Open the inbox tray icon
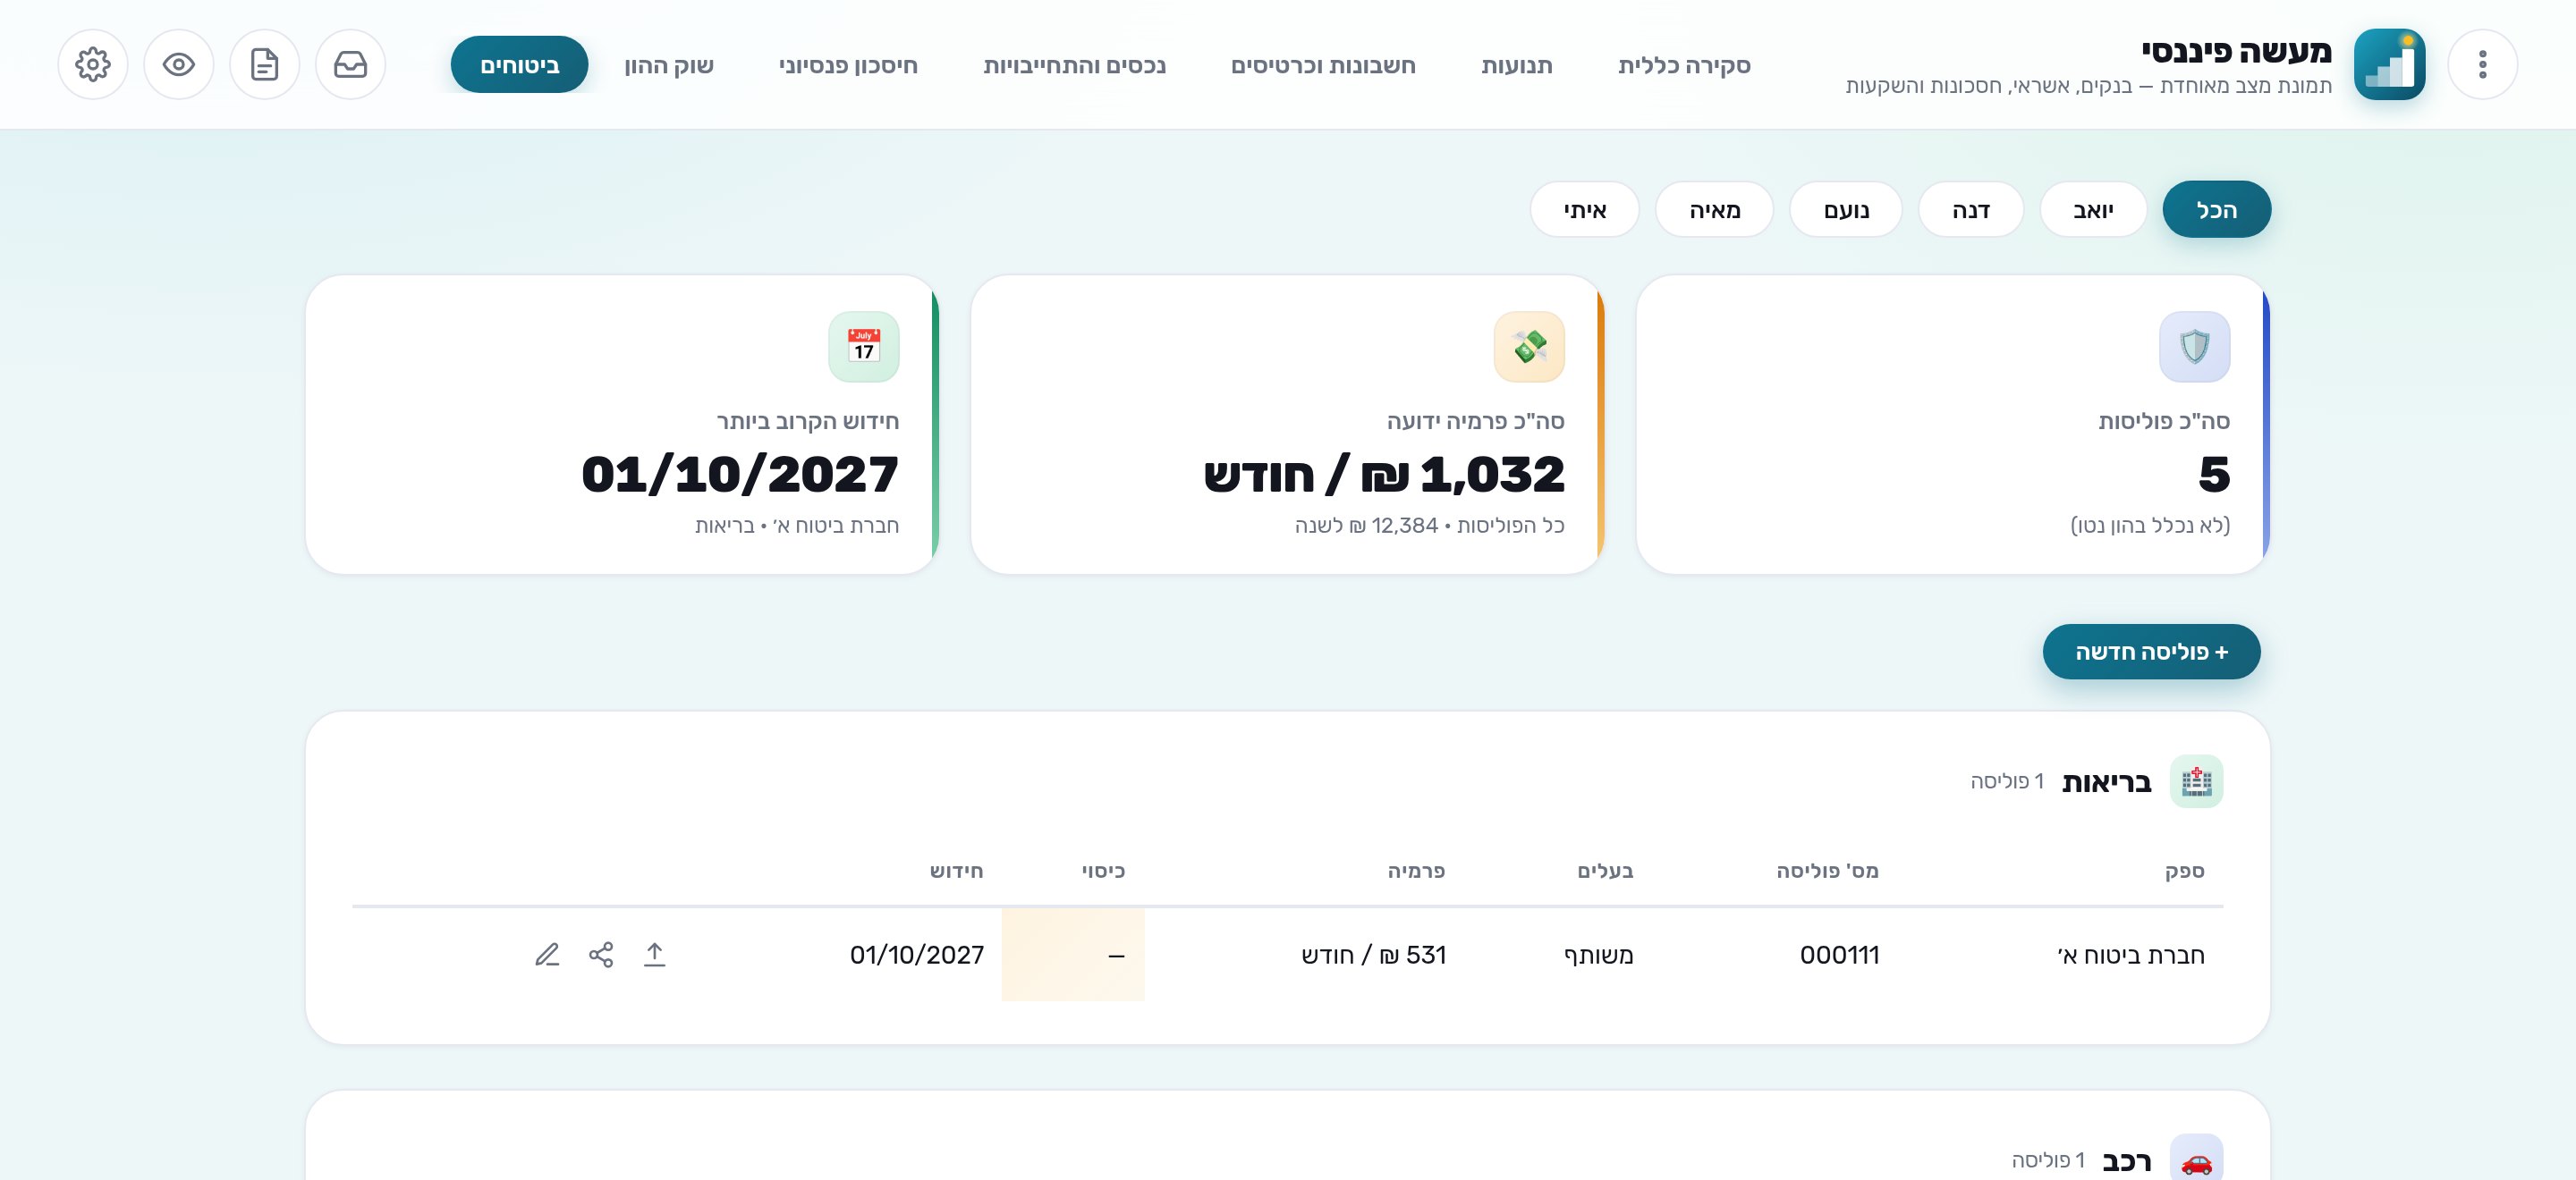This screenshot has width=2576, height=1180. coord(351,65)
